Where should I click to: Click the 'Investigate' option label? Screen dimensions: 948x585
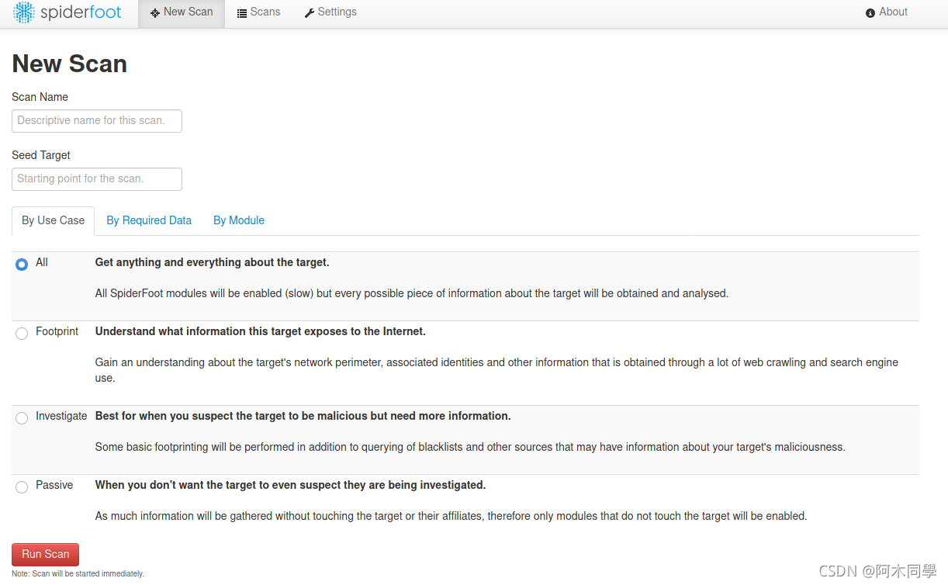pos(61,416)
